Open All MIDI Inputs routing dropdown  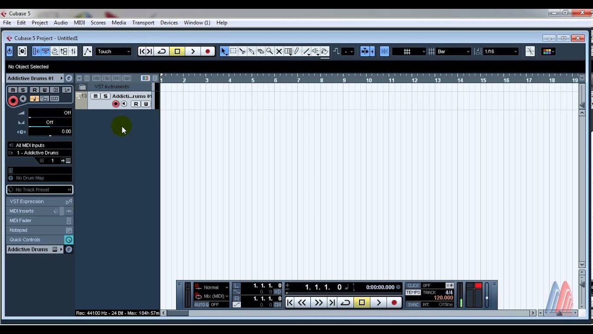[40, 145]
